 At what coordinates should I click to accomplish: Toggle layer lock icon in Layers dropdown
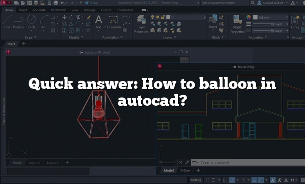point(162,17)
